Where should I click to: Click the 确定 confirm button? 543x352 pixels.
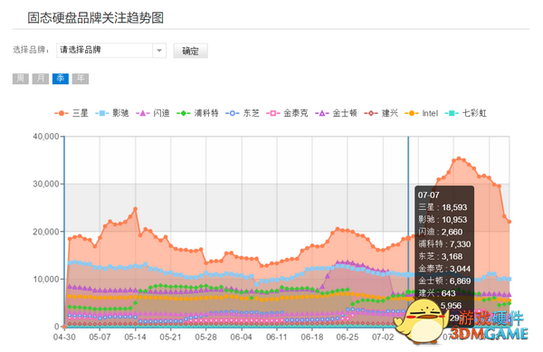(x=190, y=51)
